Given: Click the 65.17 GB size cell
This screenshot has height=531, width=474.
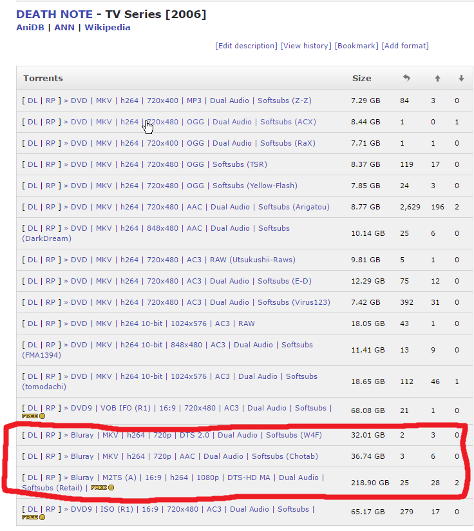Looking at the screenshot, I should click(368, 512).
